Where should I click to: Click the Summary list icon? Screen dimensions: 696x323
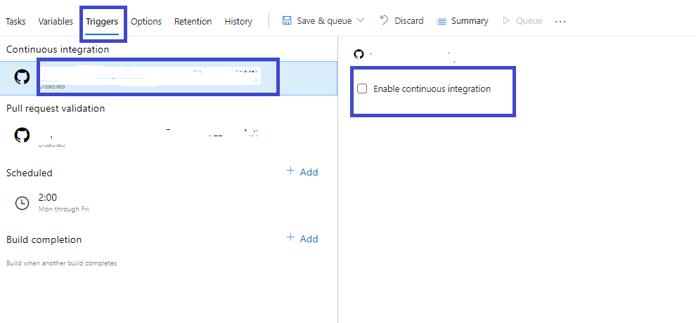click(442, 21)
